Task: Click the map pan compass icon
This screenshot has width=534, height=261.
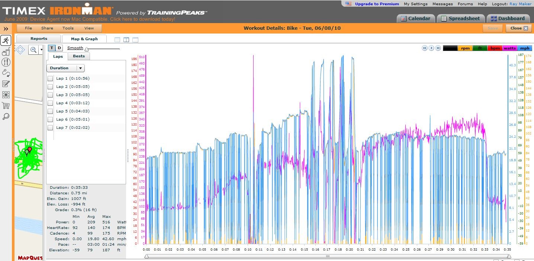Action: point(20,50)
